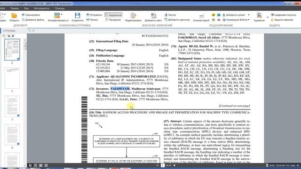The image size is (301, 169).
Task: Open the Нумерация Бейтса dropdown
Action: point(249,20)
